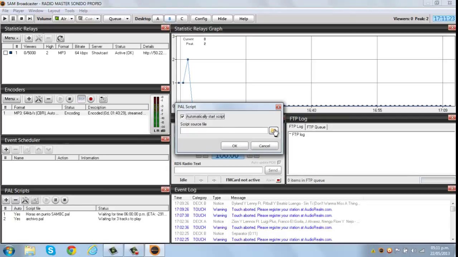The width and height of the screenshot is (458, 257).
Task: Toggle Automatically start script checkbox
Action: (182, 116)
